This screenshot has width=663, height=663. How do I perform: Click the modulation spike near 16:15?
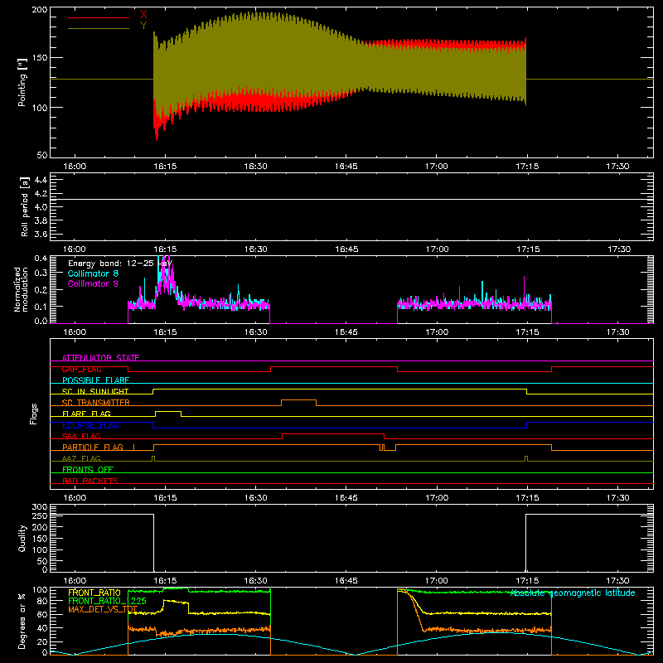(165, 277)
